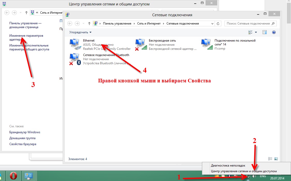
Task: Click title bar icon of Сетевые подключения
Action: [67, 15]
